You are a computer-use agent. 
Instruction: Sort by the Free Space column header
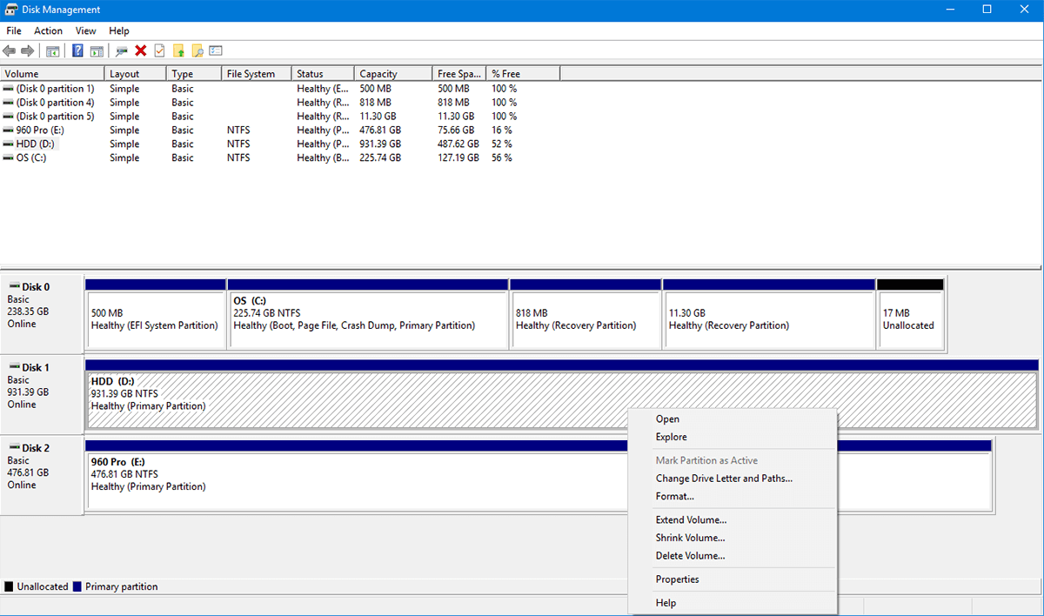click(459, 74)
